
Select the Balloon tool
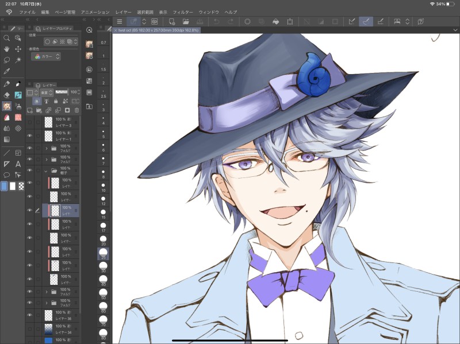(x=6, y=175)
